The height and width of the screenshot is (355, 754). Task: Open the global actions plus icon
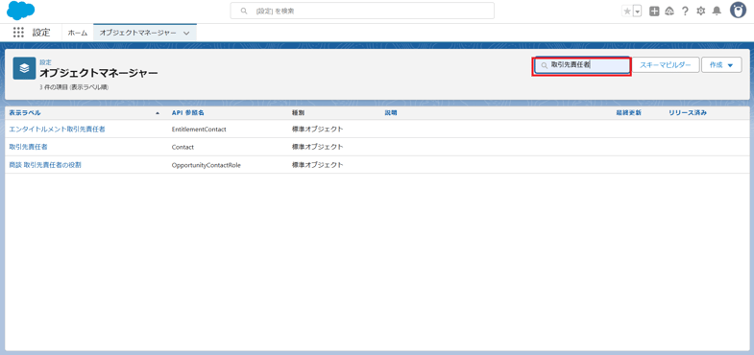click(654, 12)
